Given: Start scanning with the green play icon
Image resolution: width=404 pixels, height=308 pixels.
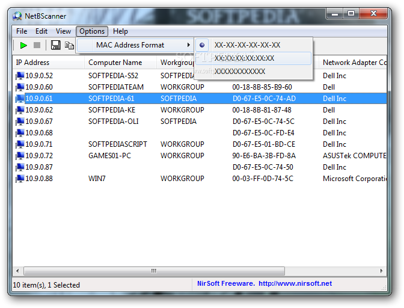Looking at the screenshot, I should pos(23,45).
